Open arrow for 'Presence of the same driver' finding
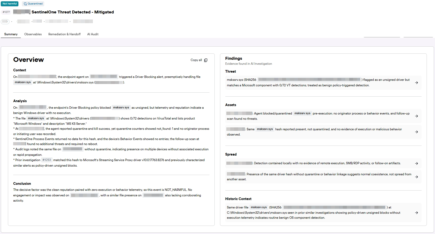Image resolution: width=435 pixels, height=234 pixels. (416, 177)
